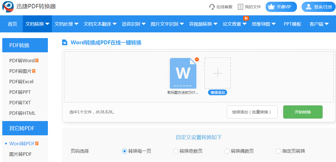
Task: Open the 客户端 dropdown menu
Action: tap(319, 24)
